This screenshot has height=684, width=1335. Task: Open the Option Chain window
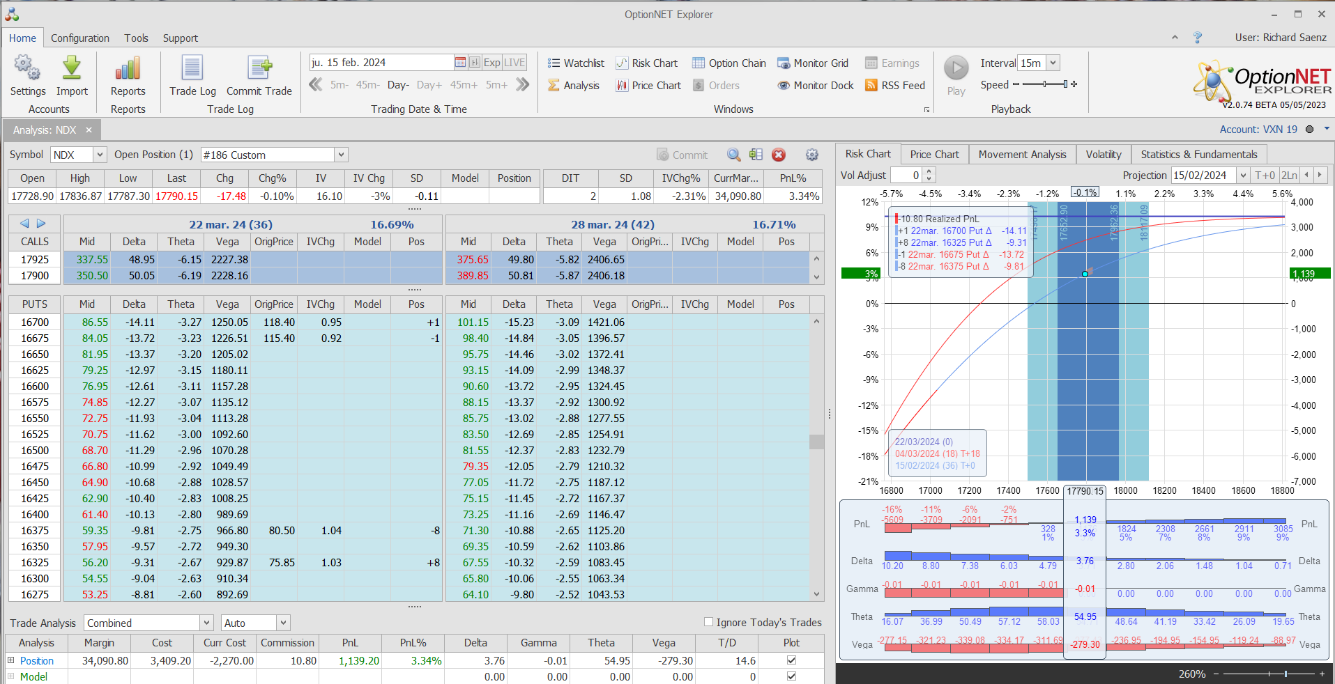point(728,63)
